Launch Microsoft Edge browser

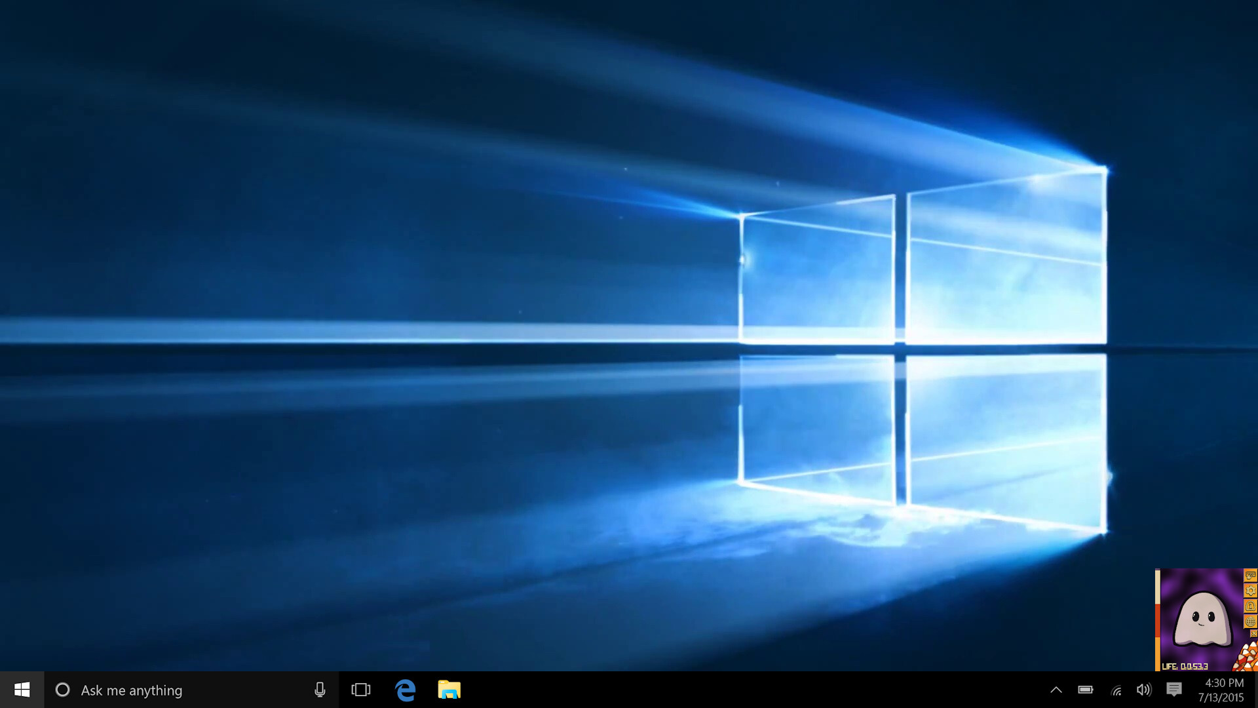[405, 690]
